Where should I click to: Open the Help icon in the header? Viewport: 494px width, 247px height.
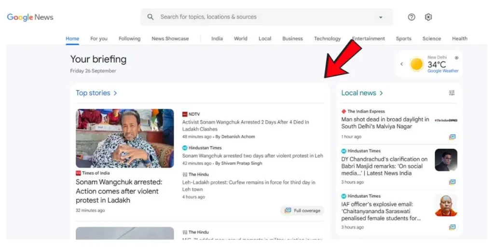click(x=412, y=17)
